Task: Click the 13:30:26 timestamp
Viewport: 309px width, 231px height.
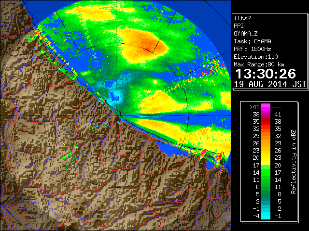Action: [x=266, y=74]
